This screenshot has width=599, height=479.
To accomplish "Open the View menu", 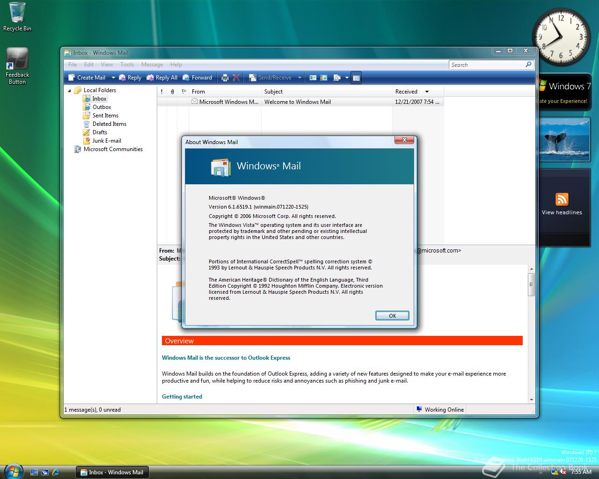I will click(x=107, y=65).
